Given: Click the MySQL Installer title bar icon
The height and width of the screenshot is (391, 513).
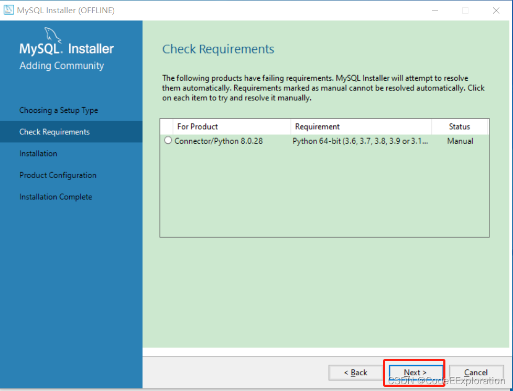Looking at the screenshot, I should pyautogui.click(x=8, y=10).
